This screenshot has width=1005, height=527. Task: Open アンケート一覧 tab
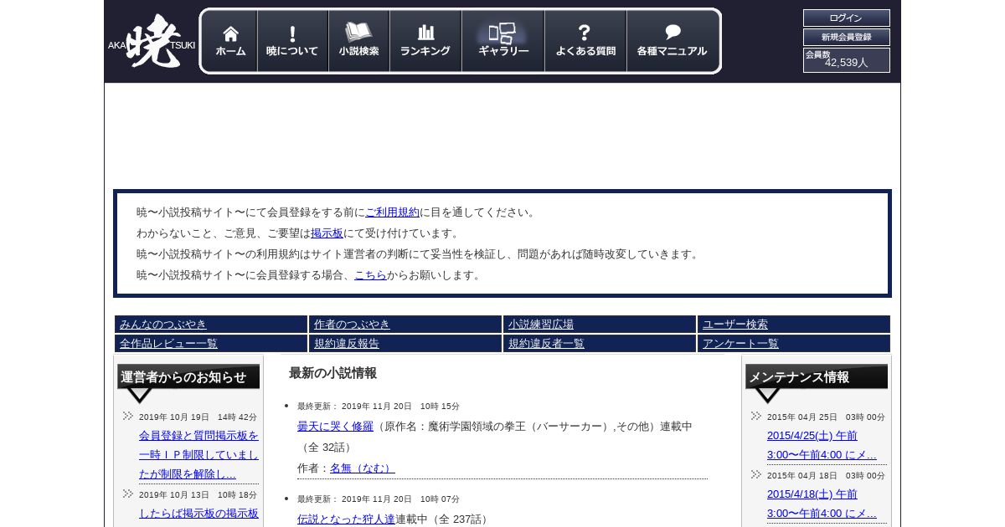coord(794,343)
